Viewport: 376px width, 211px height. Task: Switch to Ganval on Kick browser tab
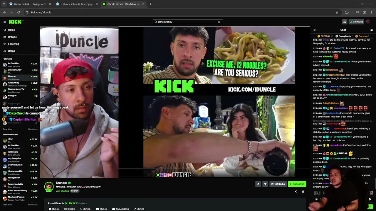pyautogui.click(x=30, y=4)
